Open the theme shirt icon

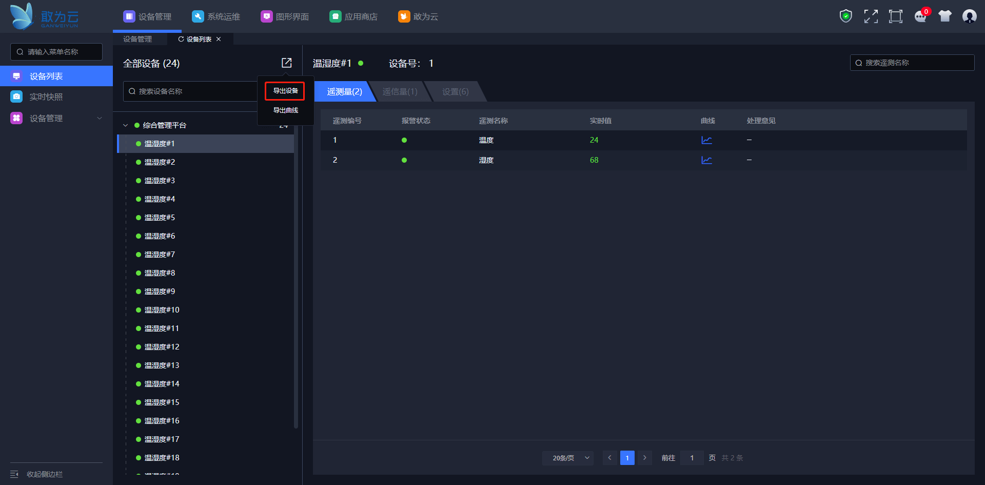pos(945,16)
